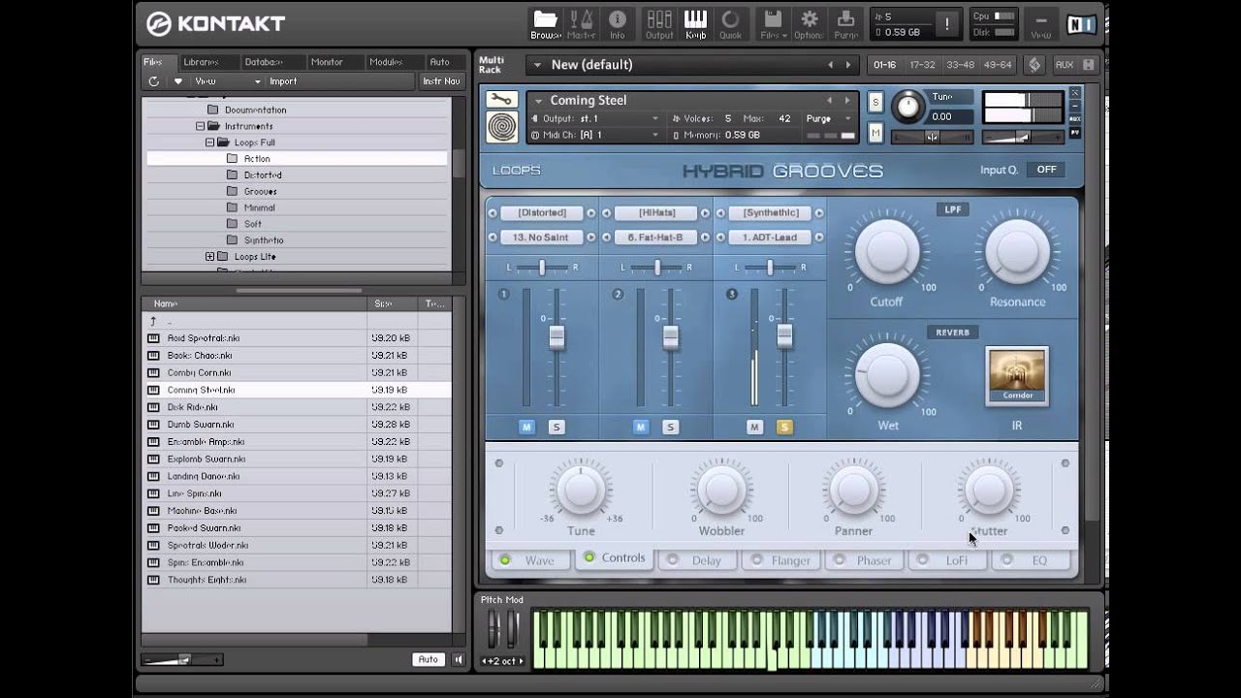The image size is (1241, 698).
Task: Click the Import button
Action: [x=283, y=81]
